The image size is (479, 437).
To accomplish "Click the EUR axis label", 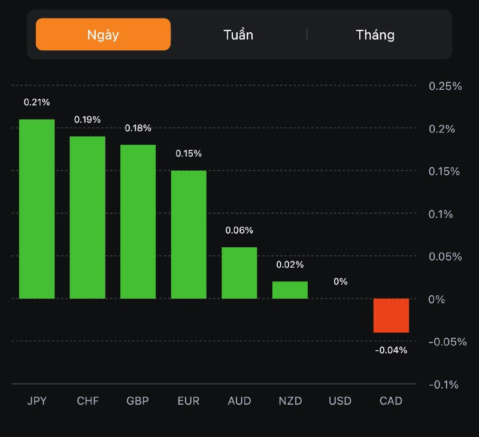I will pyautogui.click(x=189, y=400).
